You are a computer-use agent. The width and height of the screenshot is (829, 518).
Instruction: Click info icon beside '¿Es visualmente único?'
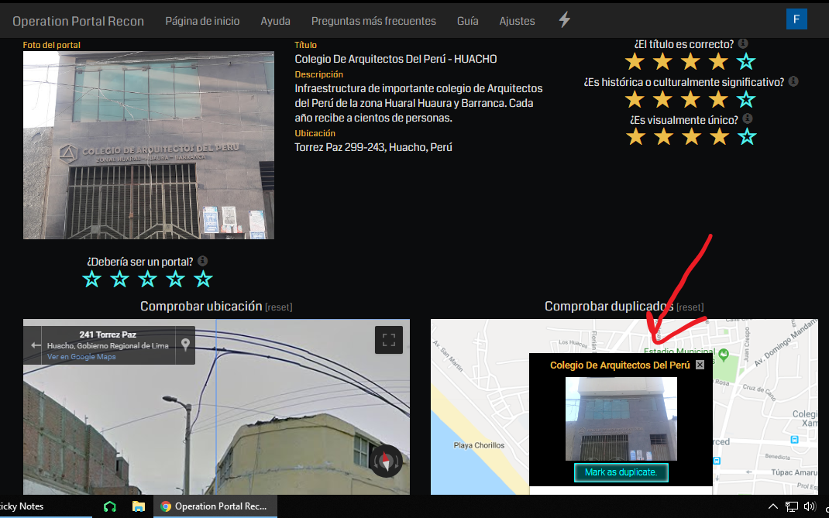point(747,119)
